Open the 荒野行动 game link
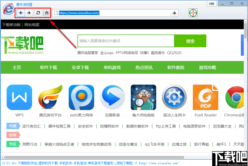This screenshot has height=166, width=248. [30, 144]
